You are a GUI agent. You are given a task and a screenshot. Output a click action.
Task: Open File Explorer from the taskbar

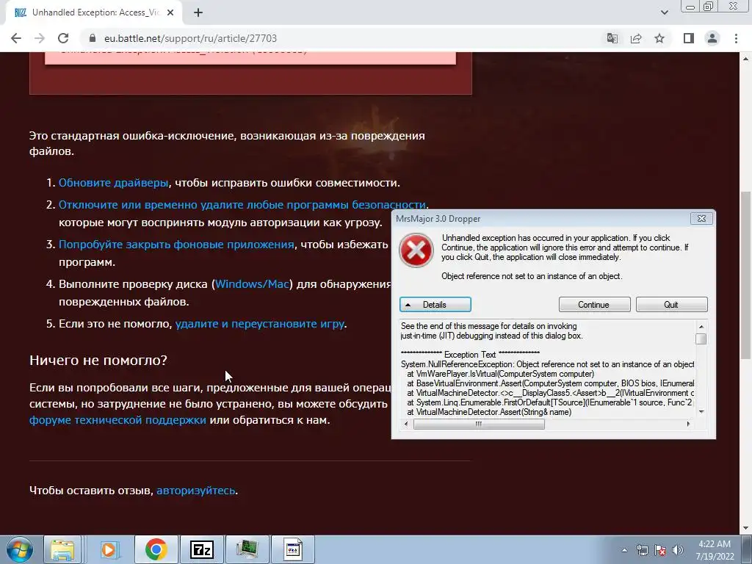tap(63, 549)
